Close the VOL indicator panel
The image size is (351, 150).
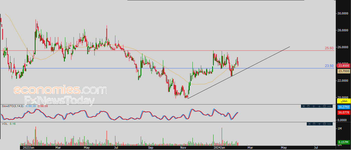click(309, 124)
